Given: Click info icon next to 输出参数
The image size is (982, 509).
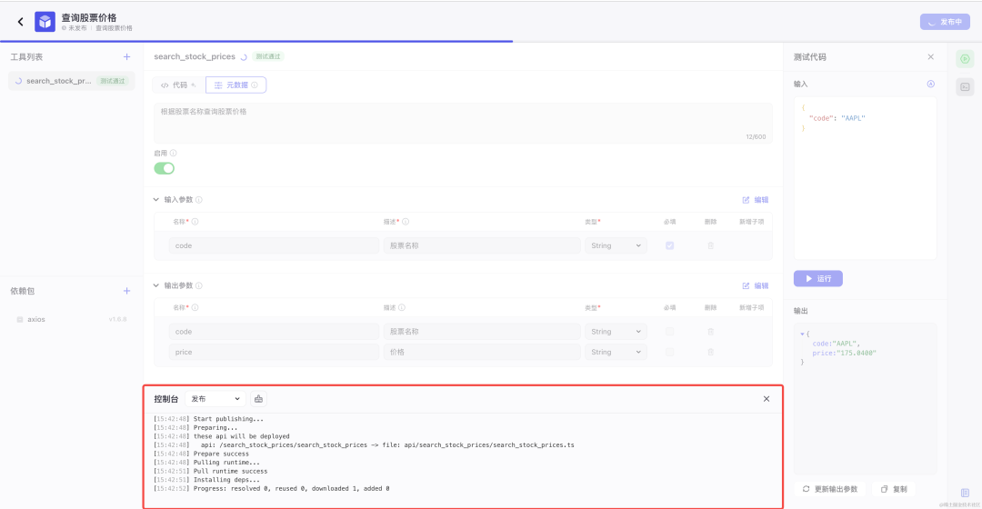Looking at the screenshot, I should pyautogui.click(x=198, y=285).
